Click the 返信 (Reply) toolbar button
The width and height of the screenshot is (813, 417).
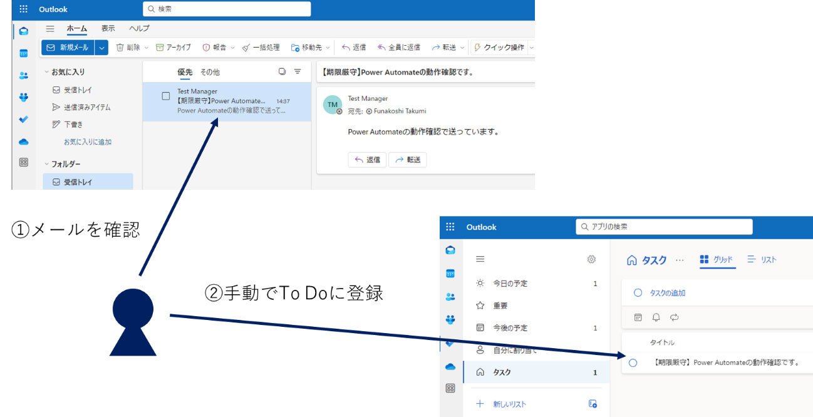coord(354,47)
